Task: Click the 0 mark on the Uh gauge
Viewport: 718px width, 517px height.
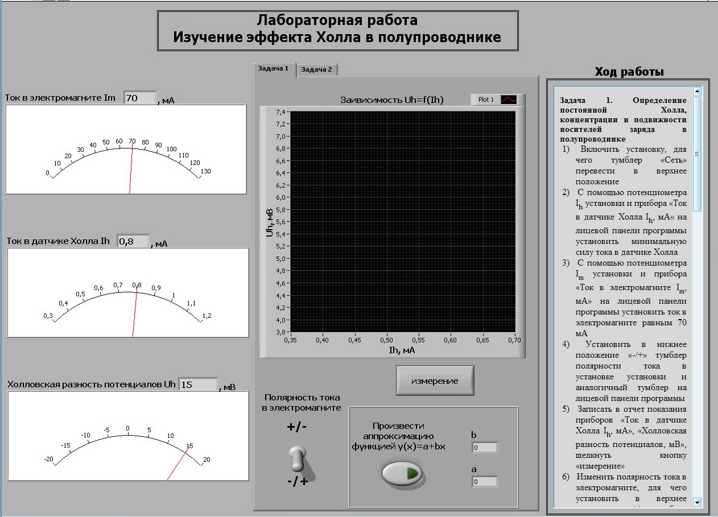Action: pyautogui.click(x=127, y=429)
